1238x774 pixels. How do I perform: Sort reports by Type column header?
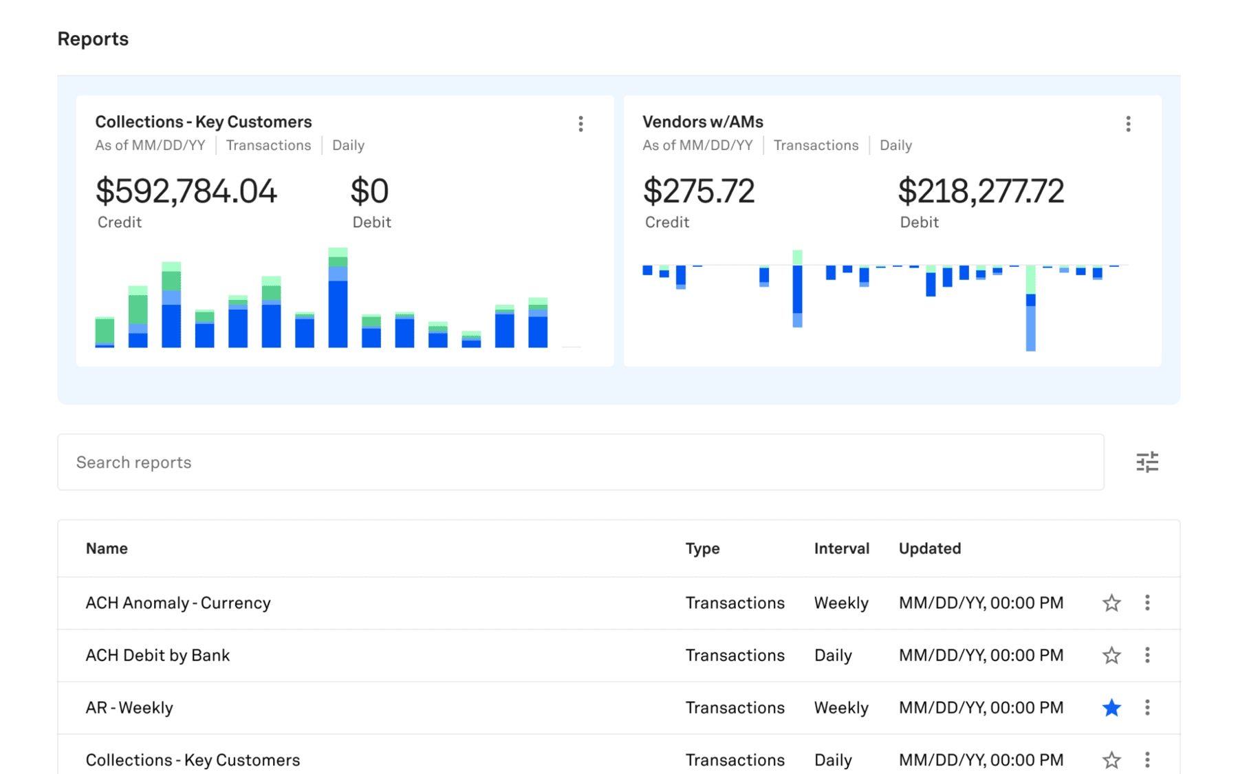click(702, 548)
